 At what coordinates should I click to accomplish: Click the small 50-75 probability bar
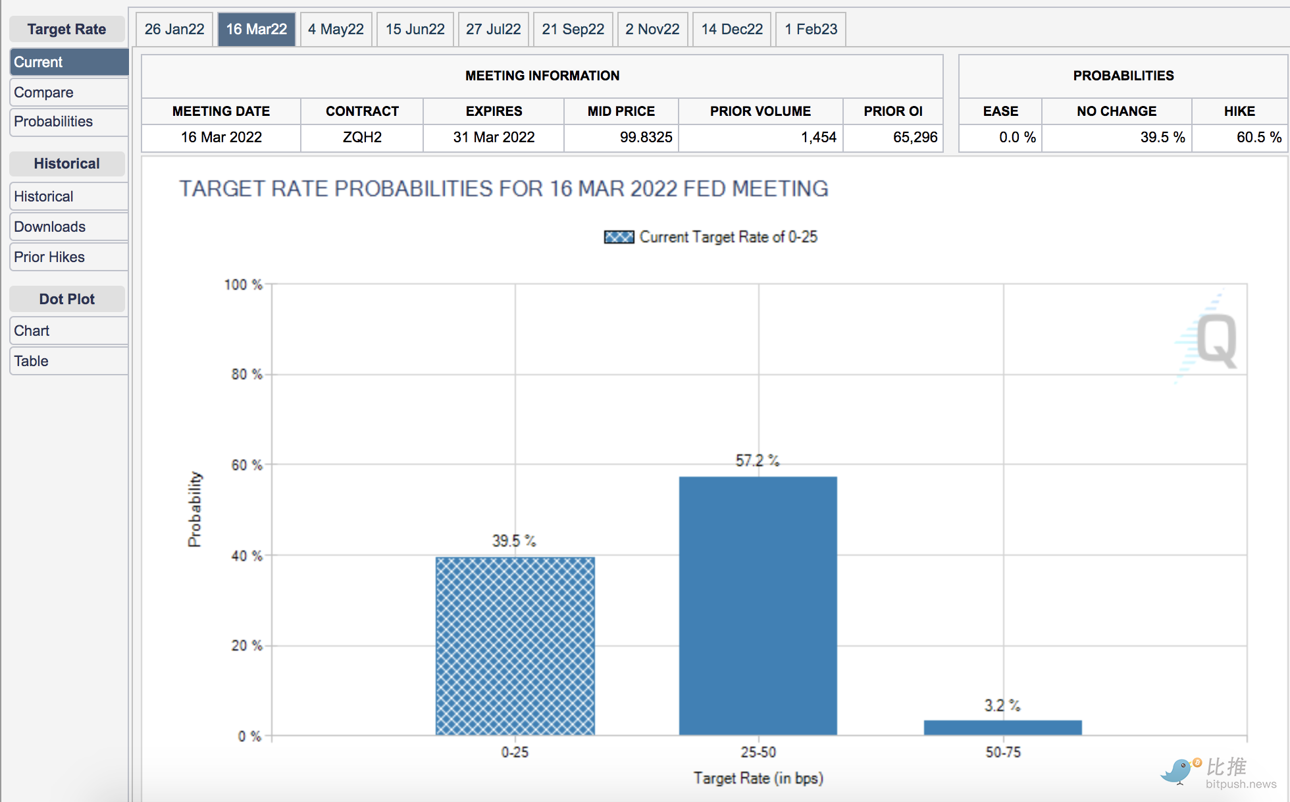(1003, 728)
